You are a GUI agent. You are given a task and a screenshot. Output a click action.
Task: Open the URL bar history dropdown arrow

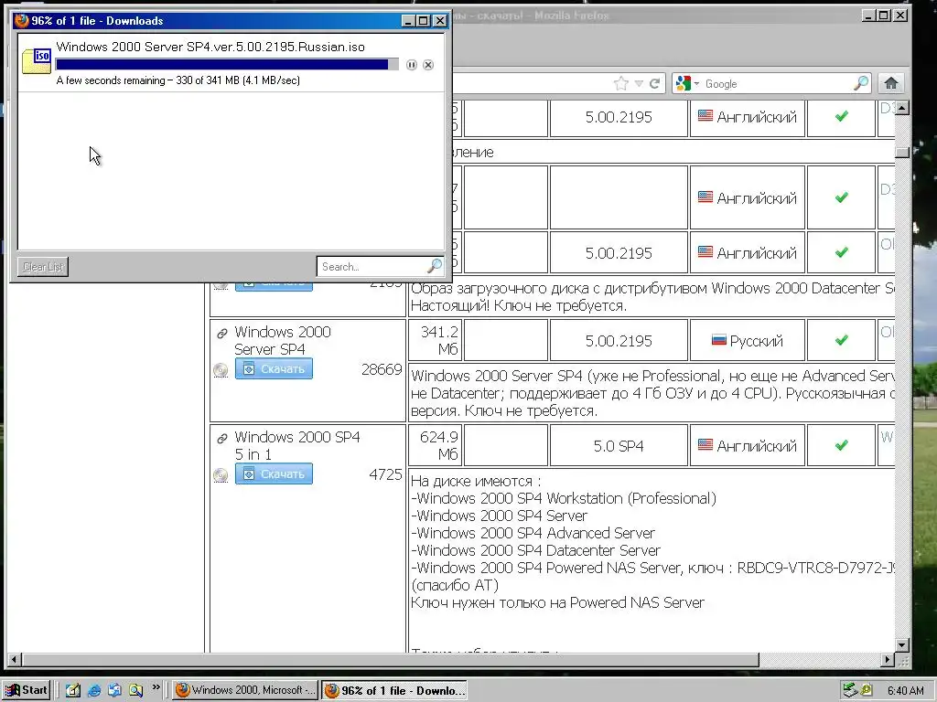638,83
